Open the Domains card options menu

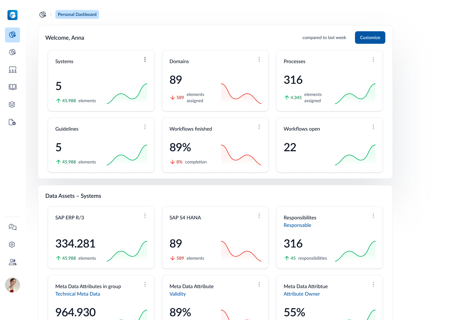[x=259, y=59]
